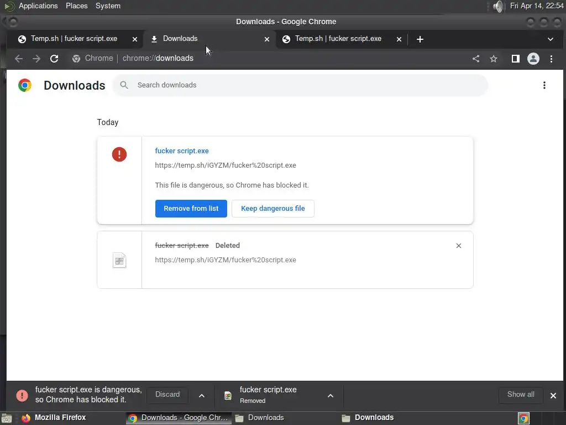Switch to the first Temp.sh | fucker script.exe tab
Screen dimensions: 566x425
coord(74,39)
